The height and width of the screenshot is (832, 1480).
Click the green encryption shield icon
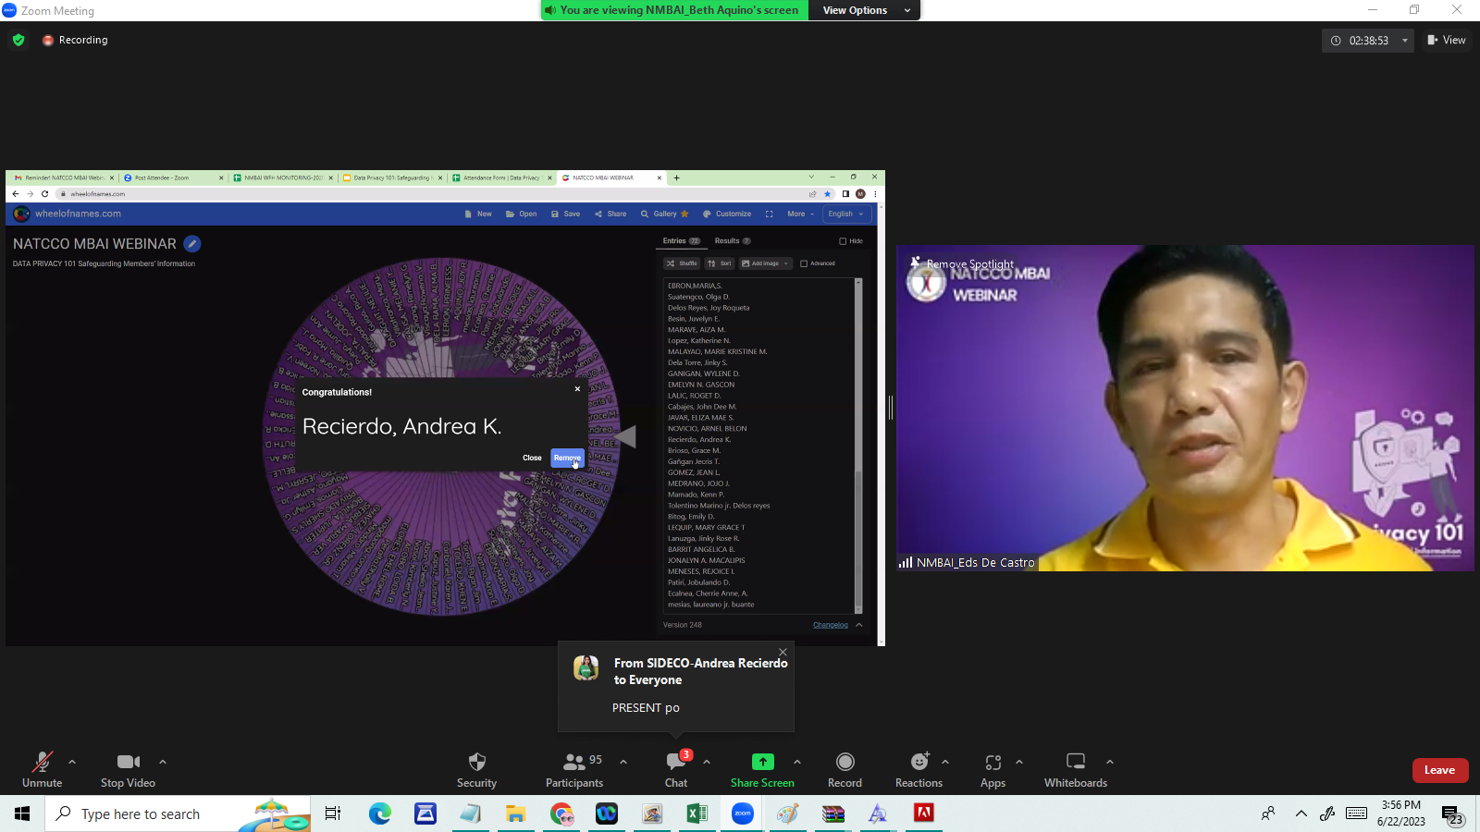click(x=18, y=40)
